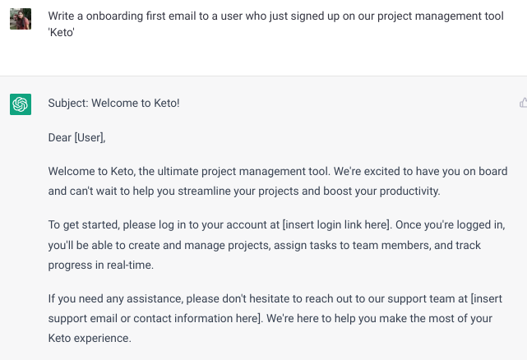Click the green ChatGPT logo icon
Viewport: 527px width, 360px height.
pos(21,104)
